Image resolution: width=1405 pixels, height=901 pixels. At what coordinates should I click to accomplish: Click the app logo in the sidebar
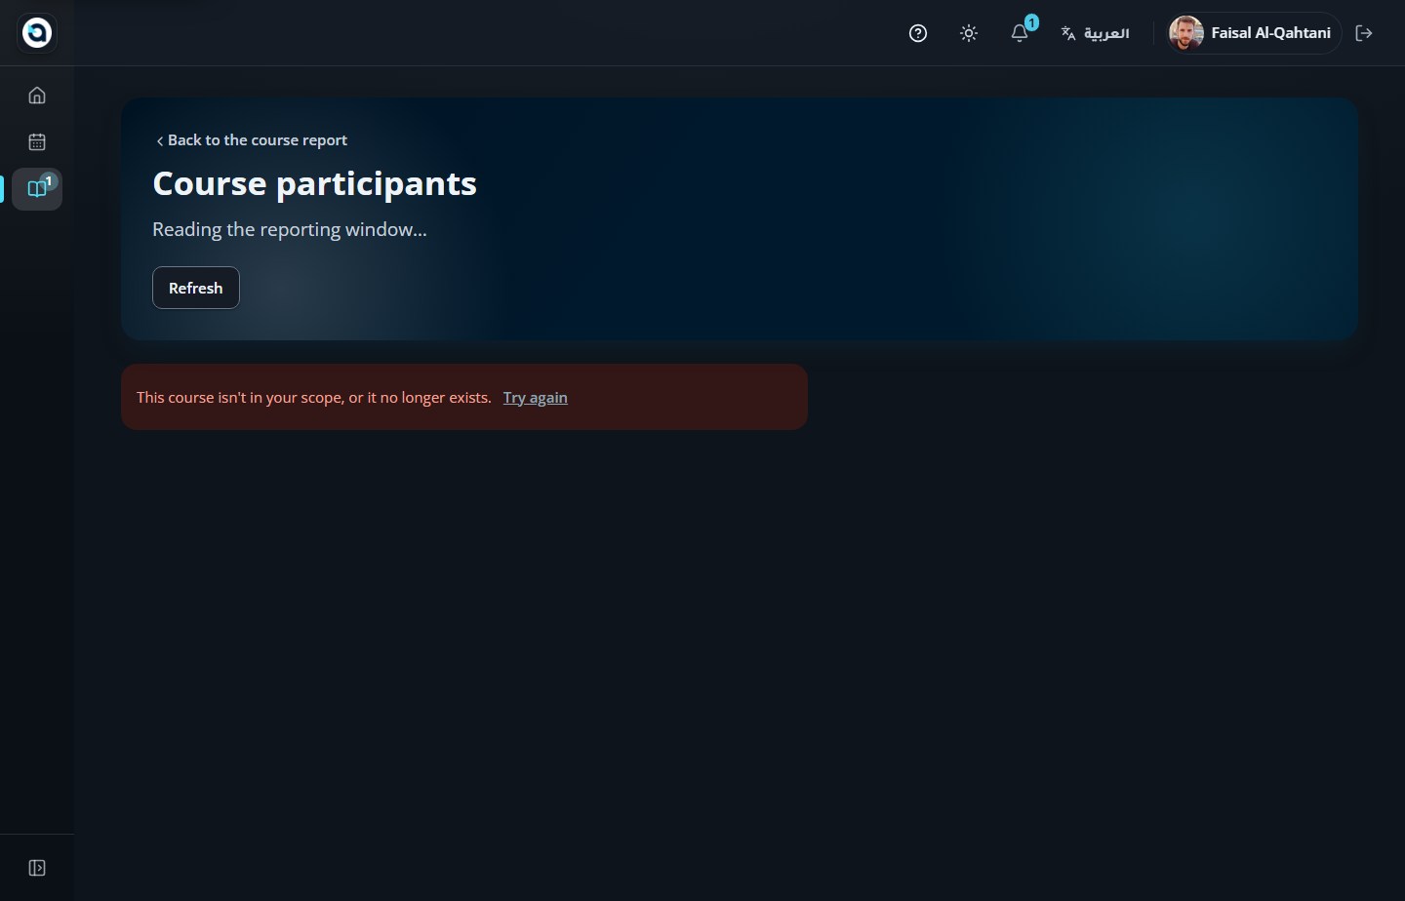click(x=37, y=33)
